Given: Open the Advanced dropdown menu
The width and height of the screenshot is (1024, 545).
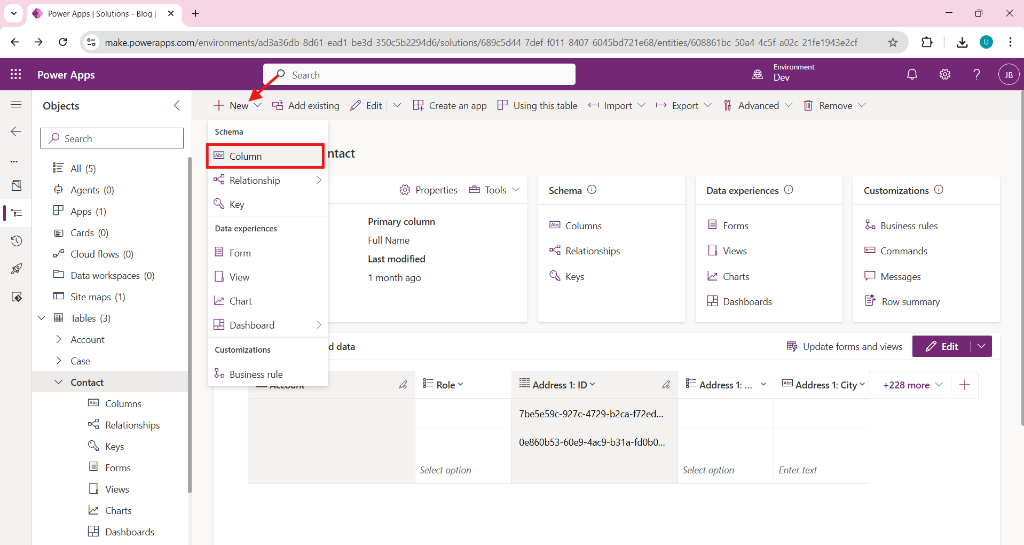Looking at the screenshot, I should [x=758, y=105].
